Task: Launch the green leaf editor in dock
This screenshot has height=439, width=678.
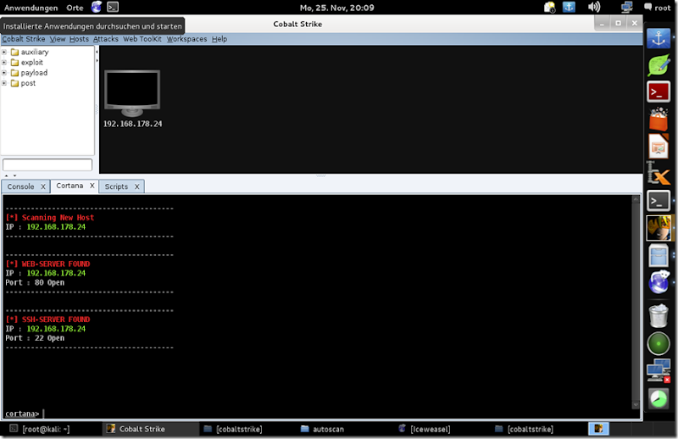Action: [x=659, y=65]
